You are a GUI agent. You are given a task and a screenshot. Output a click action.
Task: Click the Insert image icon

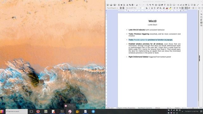click(x=160, y=5)
